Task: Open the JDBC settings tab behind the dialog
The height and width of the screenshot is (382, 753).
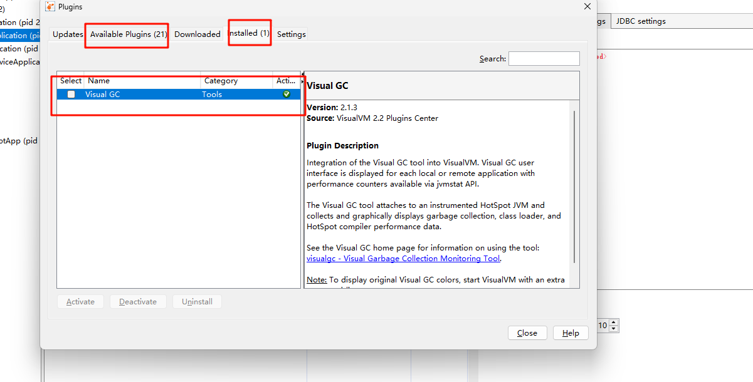Action: coord(641,21)
